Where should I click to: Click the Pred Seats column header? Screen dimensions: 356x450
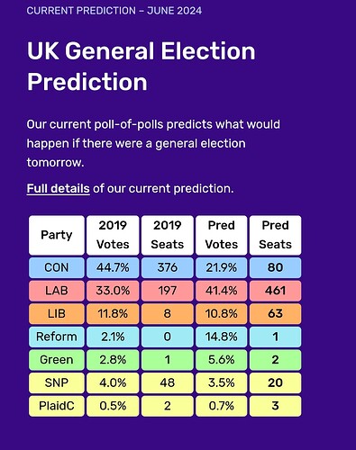click(275, 235)
